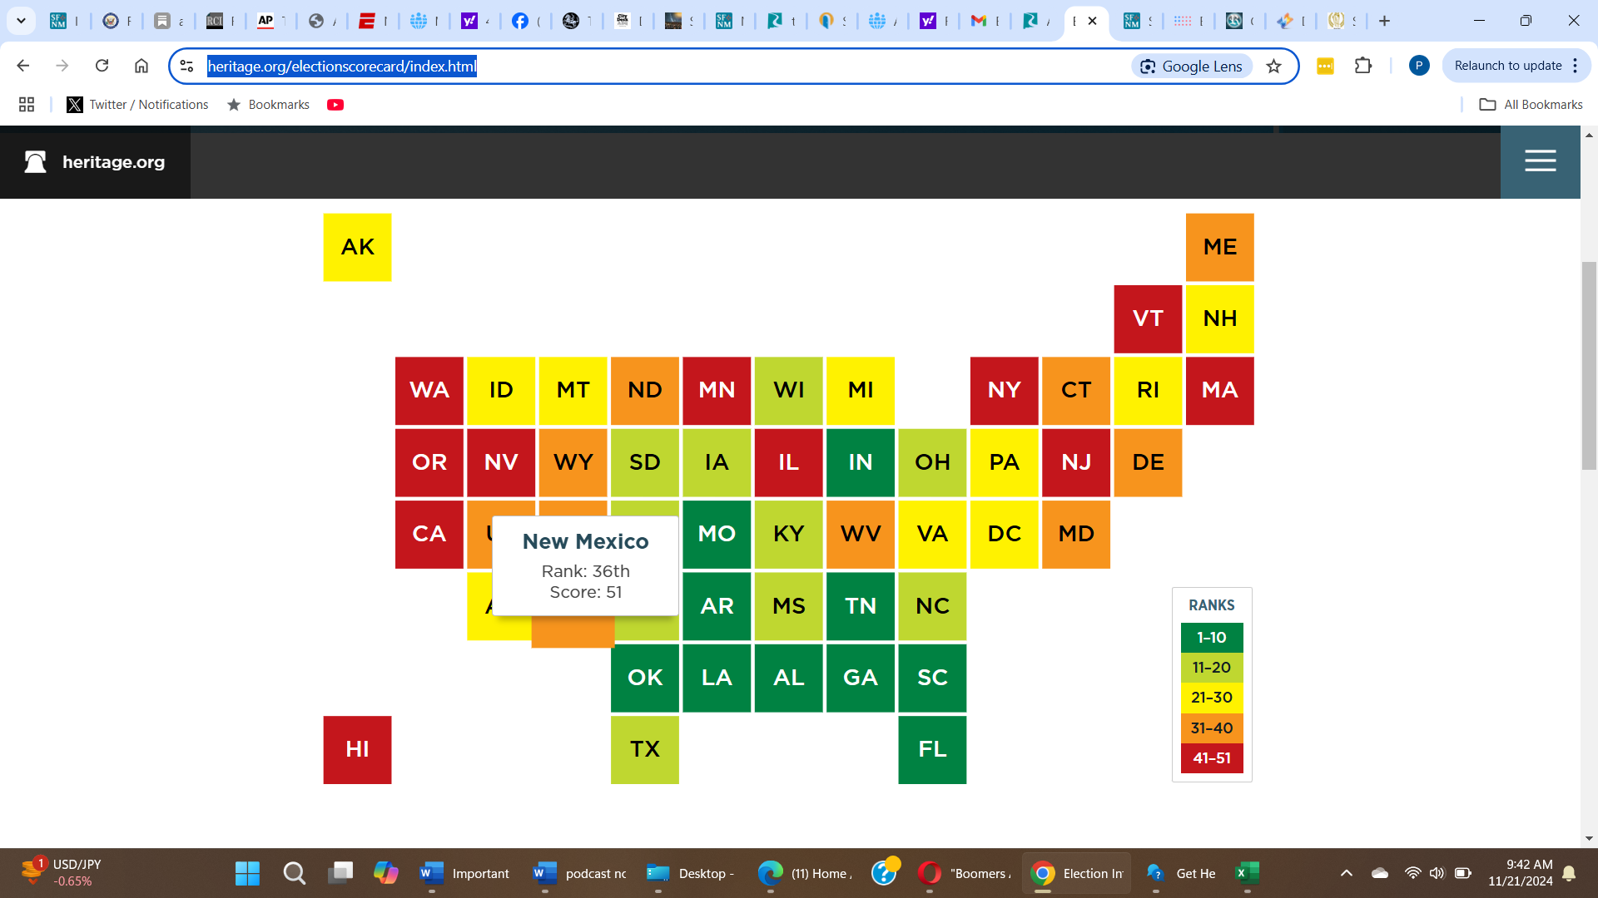Image resolution: width=1598 pixels, height=898 pixels.
Task: Open the heritage.org hamburger menu
Action: (x=1540, y=161)
